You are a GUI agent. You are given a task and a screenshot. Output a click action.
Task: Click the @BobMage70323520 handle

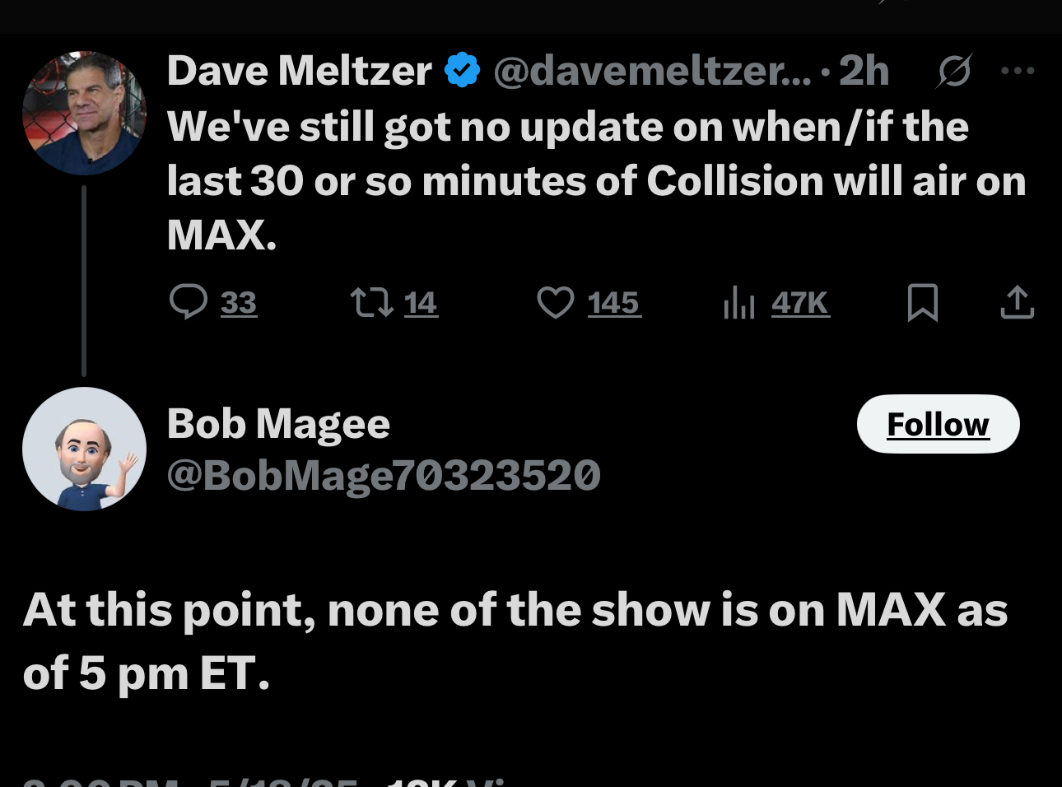coord(384,475)
